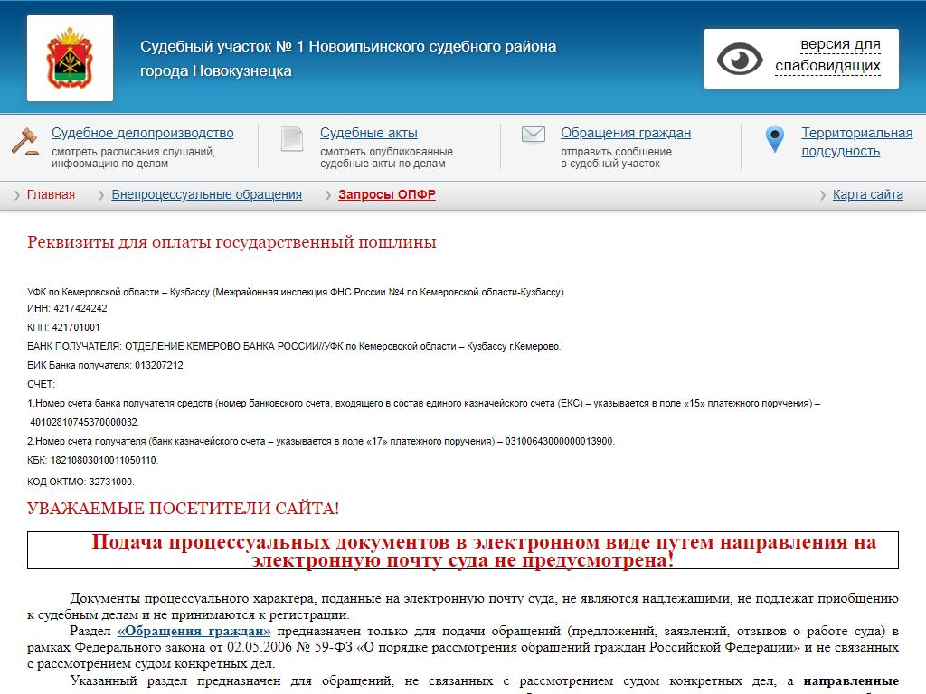Open the Карта сайта link
This screenshot has width=926, height=694.
[867, 194]
